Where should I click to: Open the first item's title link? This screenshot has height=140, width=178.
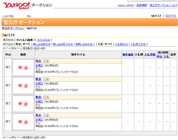click(x=38, y=61)
